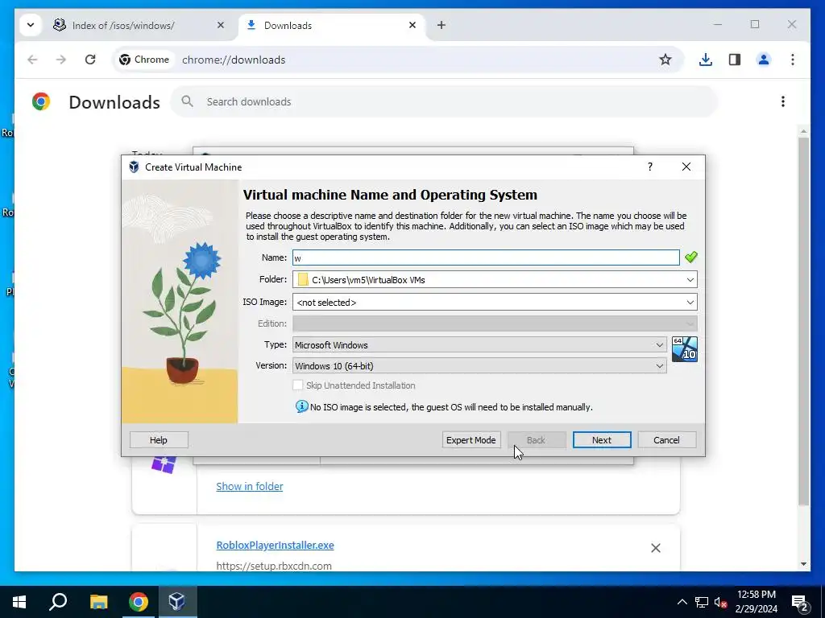Click the Windows 10 64-bit OS icon

685,349
